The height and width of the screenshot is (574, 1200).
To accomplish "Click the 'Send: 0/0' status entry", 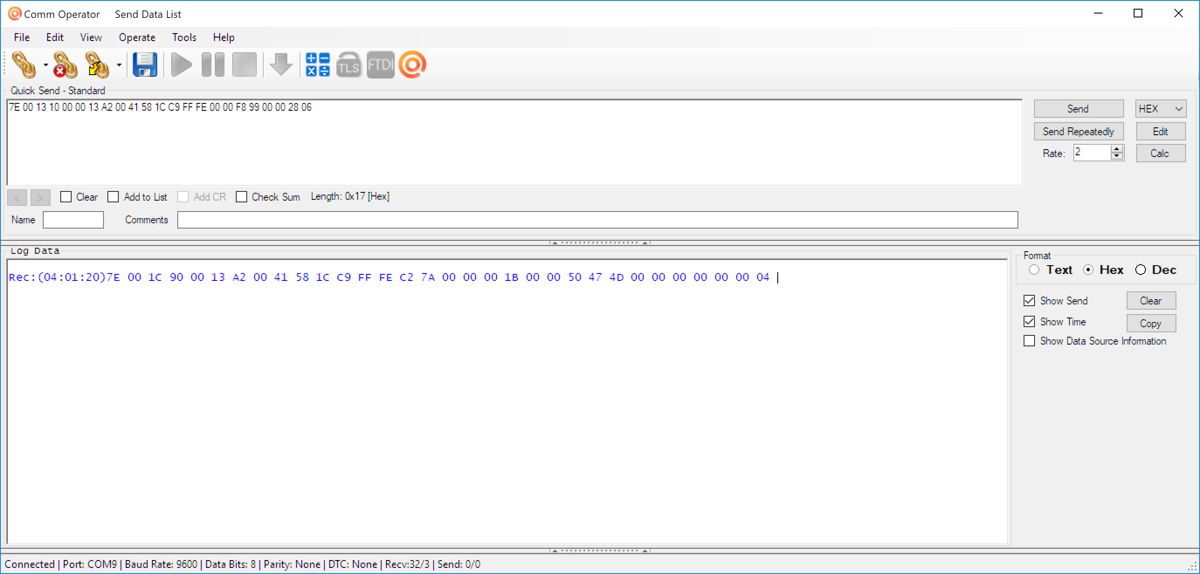I will click(459, 564).
